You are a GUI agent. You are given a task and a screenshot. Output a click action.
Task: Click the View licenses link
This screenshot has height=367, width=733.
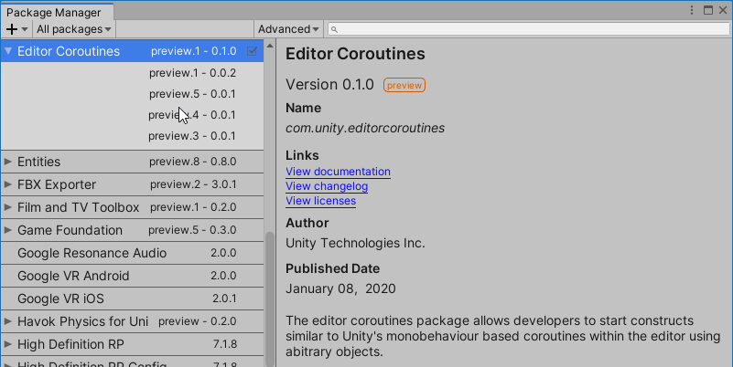click(320, 201)
